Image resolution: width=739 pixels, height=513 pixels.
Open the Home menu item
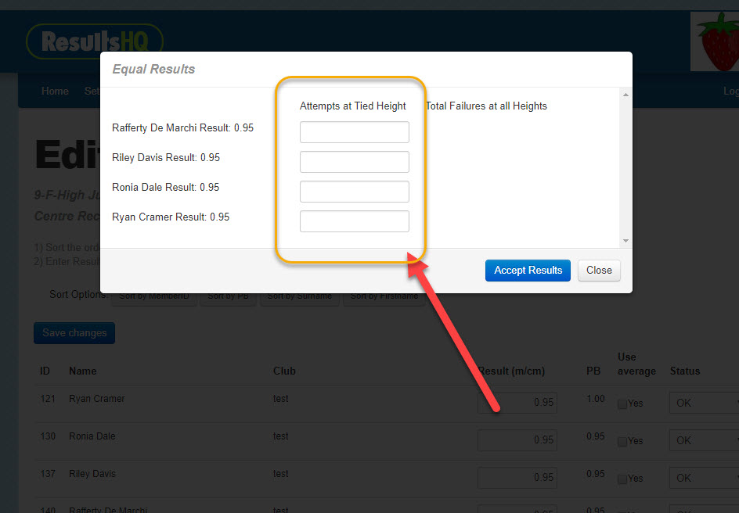coord(55,91)
